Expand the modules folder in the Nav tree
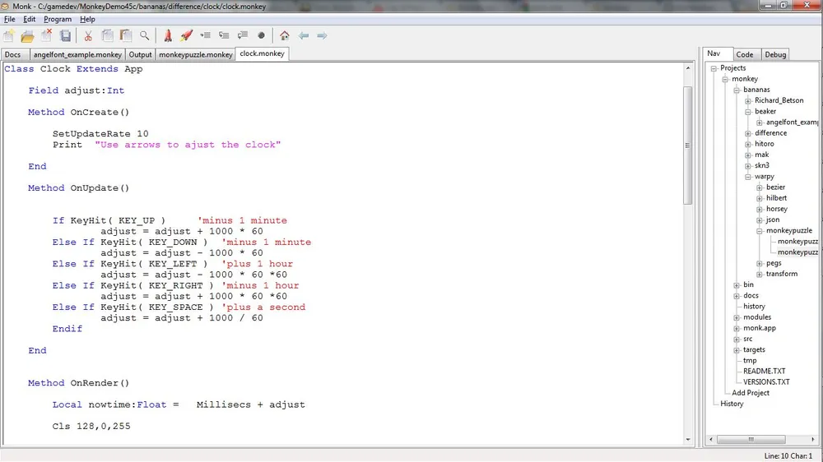The width and height of the screenshot is (823, 462). point(737,317)
